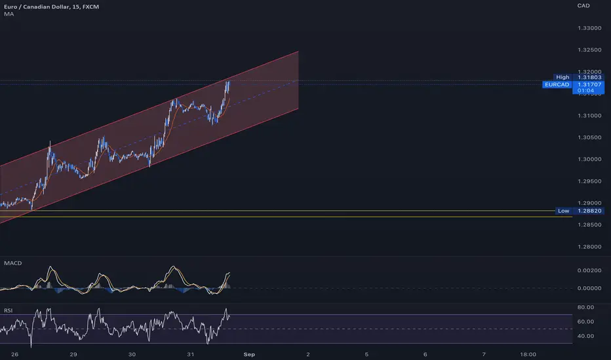Click date 26 on the time axis
611x360 pixels.
pos(15,354)
